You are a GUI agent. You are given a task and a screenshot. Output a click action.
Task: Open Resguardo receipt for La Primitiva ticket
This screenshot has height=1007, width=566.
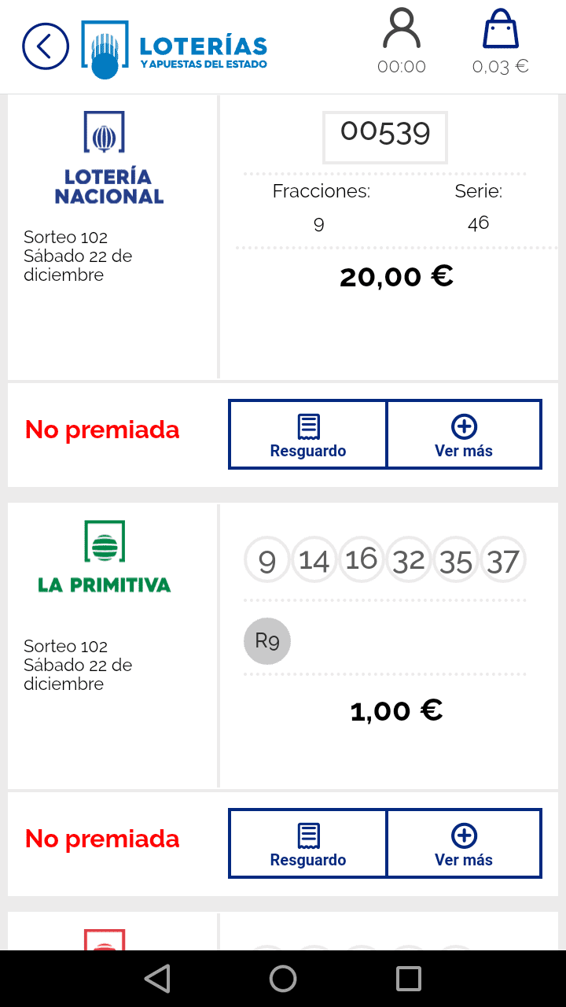[308, 843]
